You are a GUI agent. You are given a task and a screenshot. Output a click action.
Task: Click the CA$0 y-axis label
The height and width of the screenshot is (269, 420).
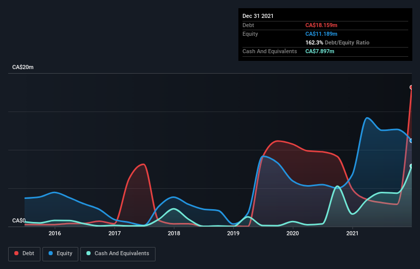19,220
